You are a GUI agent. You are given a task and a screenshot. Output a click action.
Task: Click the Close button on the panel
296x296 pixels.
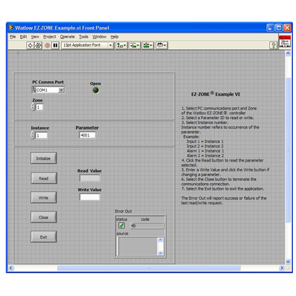pos(44,217)
